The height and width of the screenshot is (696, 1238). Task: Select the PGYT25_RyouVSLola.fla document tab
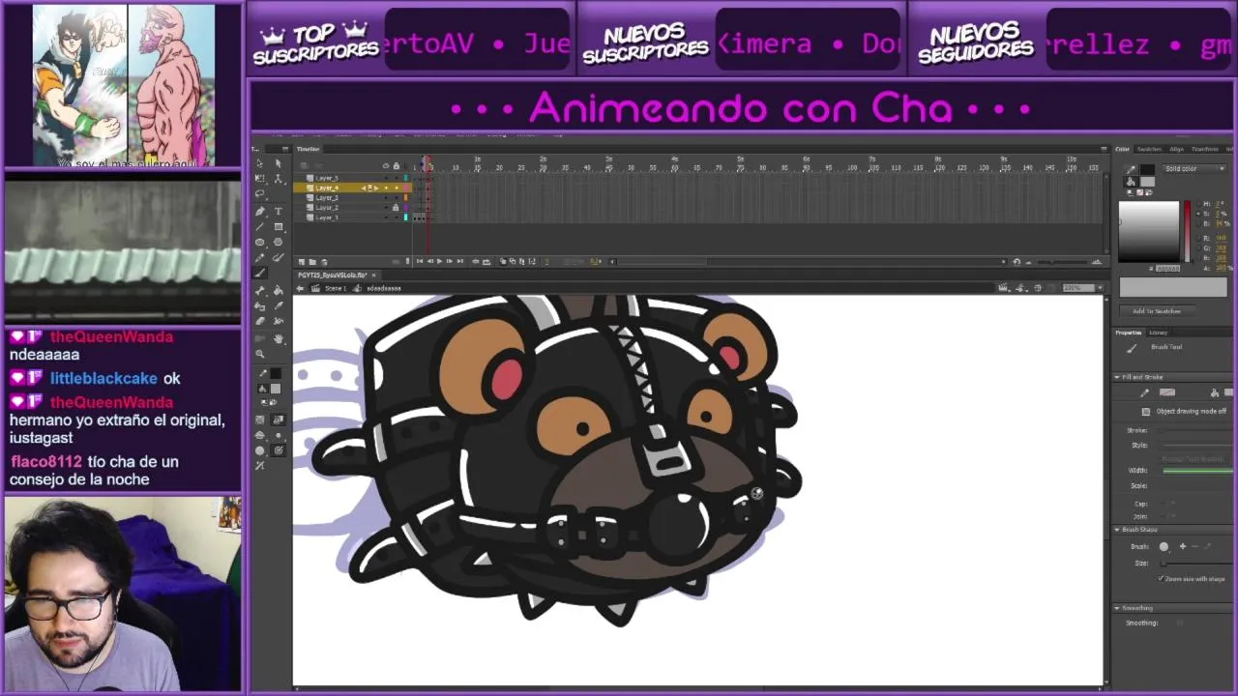tap(332, 275)
